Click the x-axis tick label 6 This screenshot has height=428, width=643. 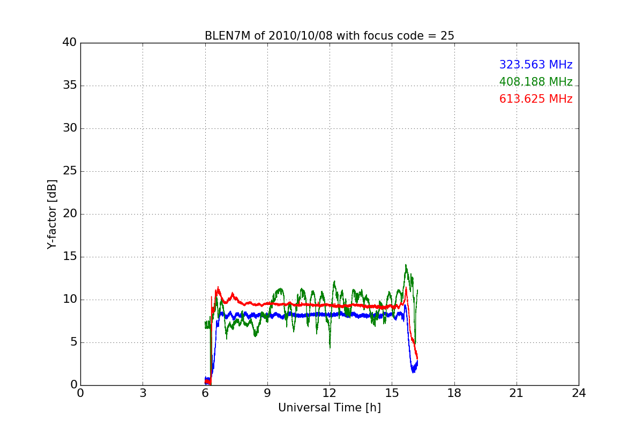[205, 393]
